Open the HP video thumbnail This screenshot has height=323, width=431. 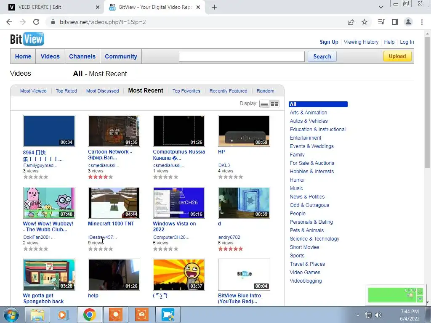click(244, 131)
